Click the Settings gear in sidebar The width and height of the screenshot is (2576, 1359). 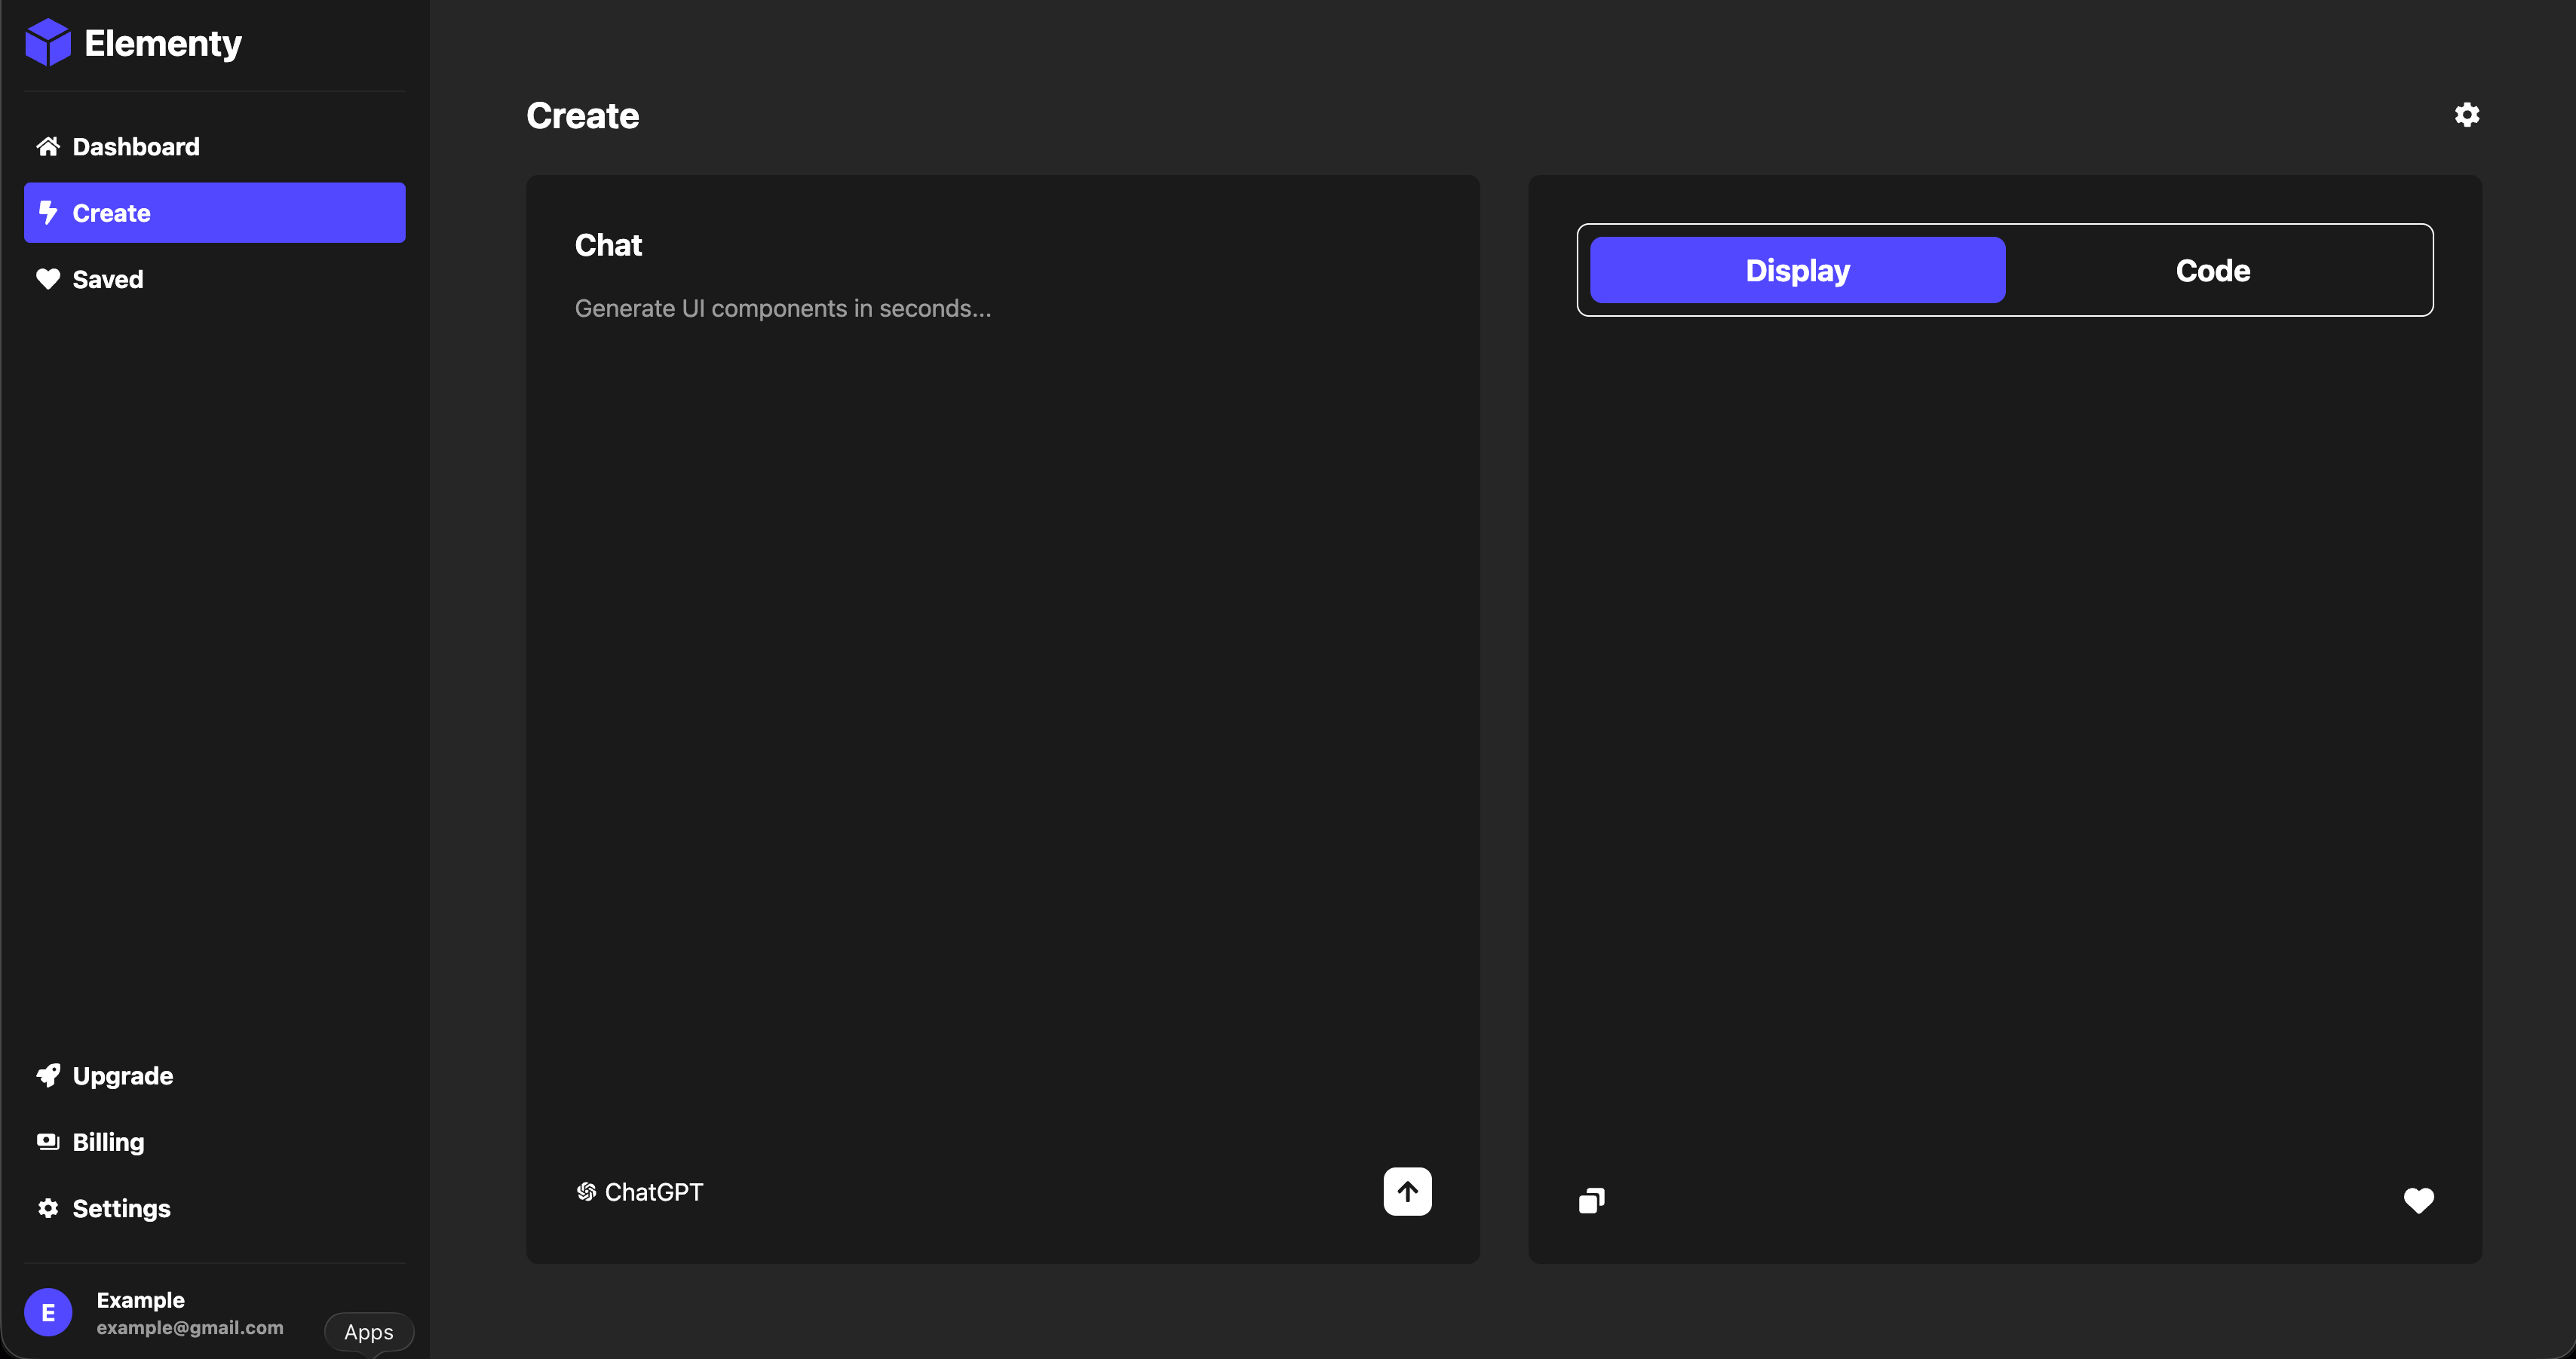click(x=48, y=1208)
